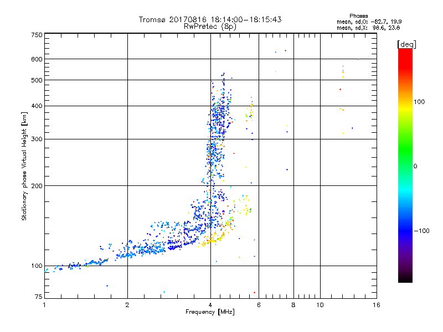Click the colorbar tick label '0'
Viewport: 443px width, 332px height.
[x=415, y=167]
